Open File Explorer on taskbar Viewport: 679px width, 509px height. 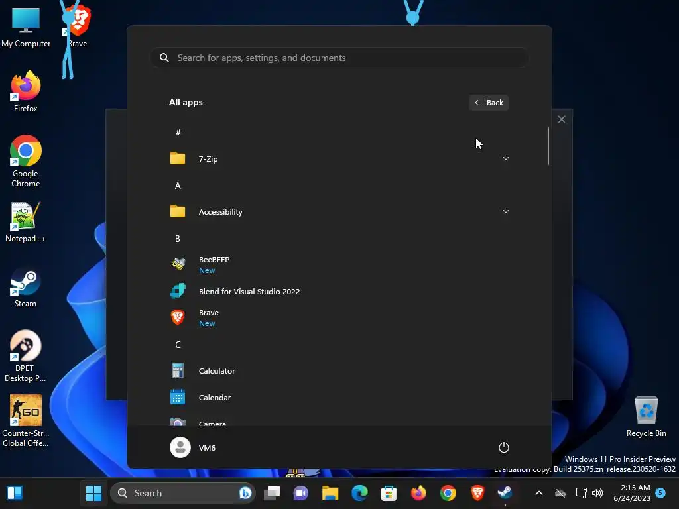coord(330,493)
